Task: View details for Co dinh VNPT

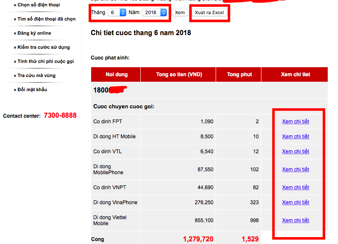Action: (296, 187)
